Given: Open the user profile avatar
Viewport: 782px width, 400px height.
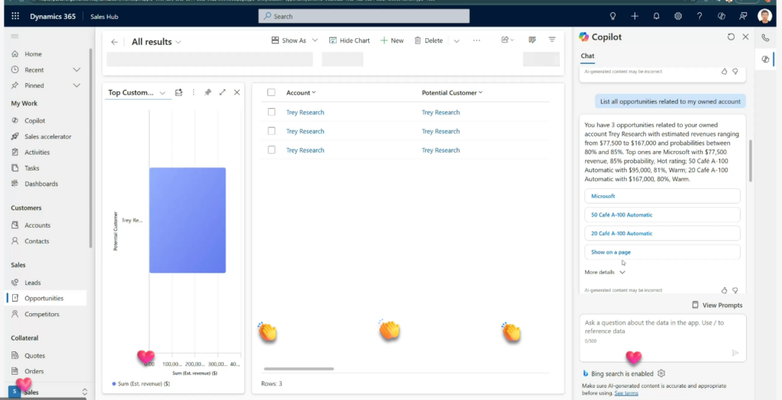Looking at the screenshot, I should 764,16.
